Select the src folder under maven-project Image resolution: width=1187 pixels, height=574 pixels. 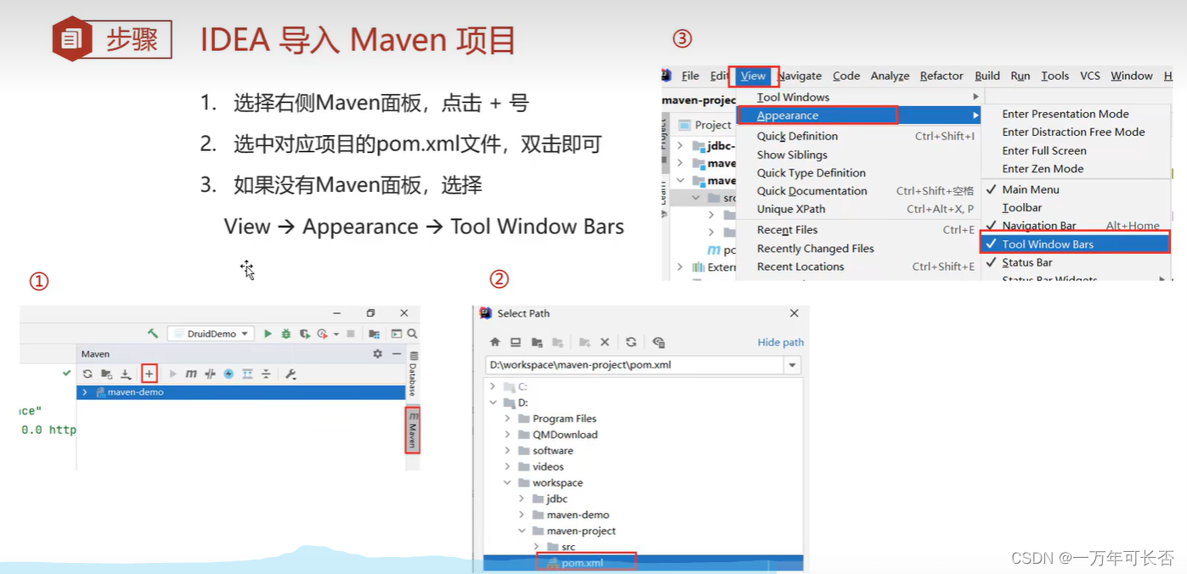[x=568, y=547]
